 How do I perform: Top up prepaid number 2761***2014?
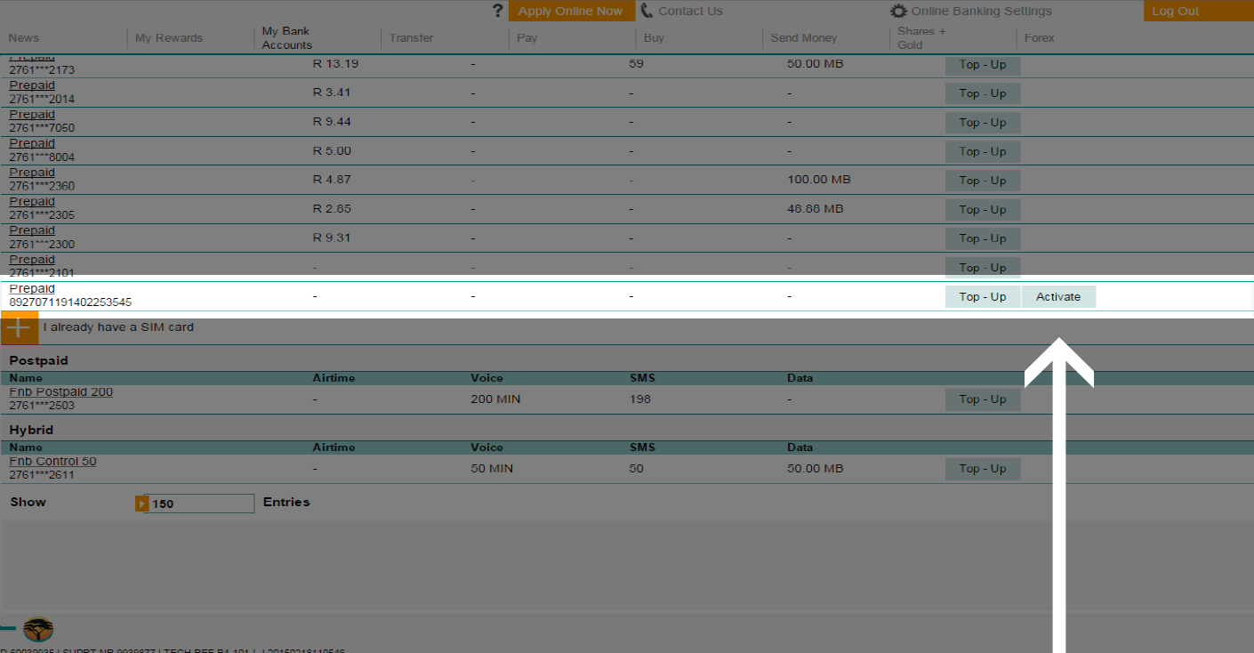tap(983, 93)
